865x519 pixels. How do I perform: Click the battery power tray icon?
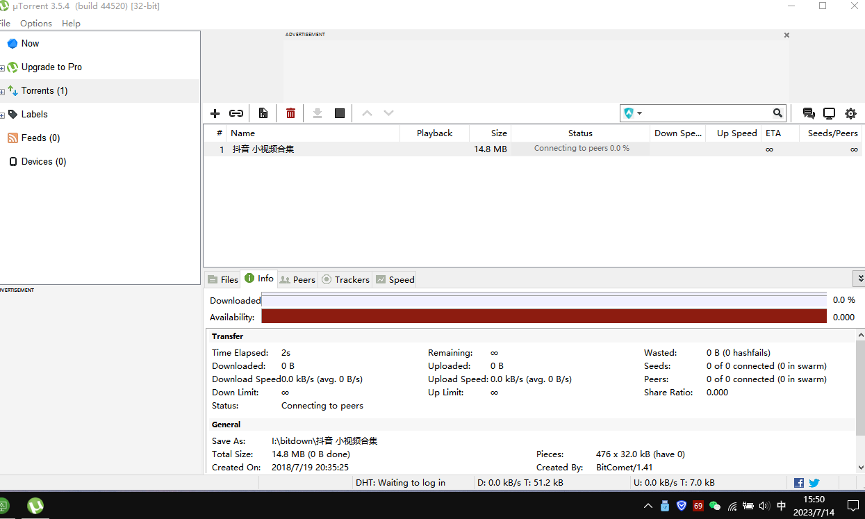748,506
